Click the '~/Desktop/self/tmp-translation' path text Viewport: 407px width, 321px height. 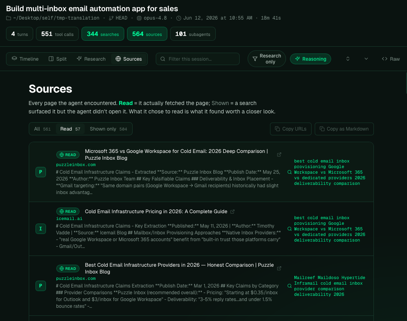coord(56,18)
